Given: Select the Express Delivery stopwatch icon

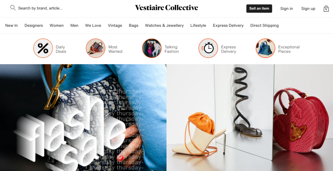Looking at the screenshot, I should pos(208,48).
